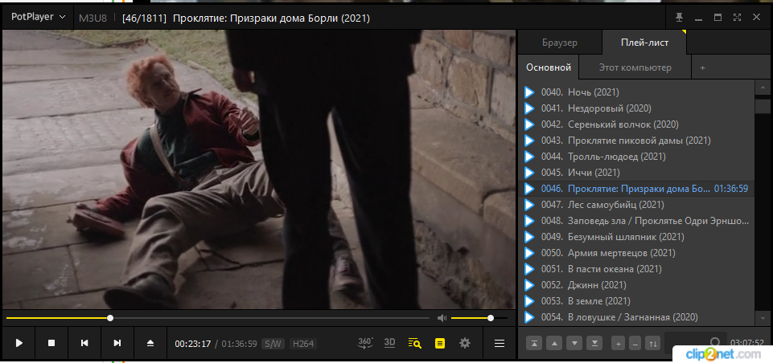Select 0044. Тролль-людоед (2021)
Screen dimensions: 773x363
pyautogui.click(x=636, y=157)
